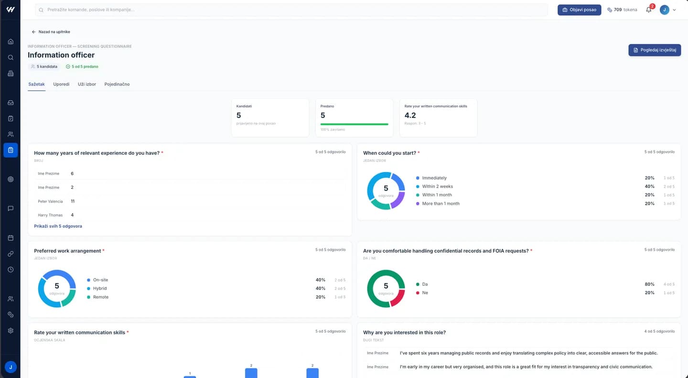Click the J avatar at sidebar bottom
The image size is (688, 378).
[x=11, y=367]
